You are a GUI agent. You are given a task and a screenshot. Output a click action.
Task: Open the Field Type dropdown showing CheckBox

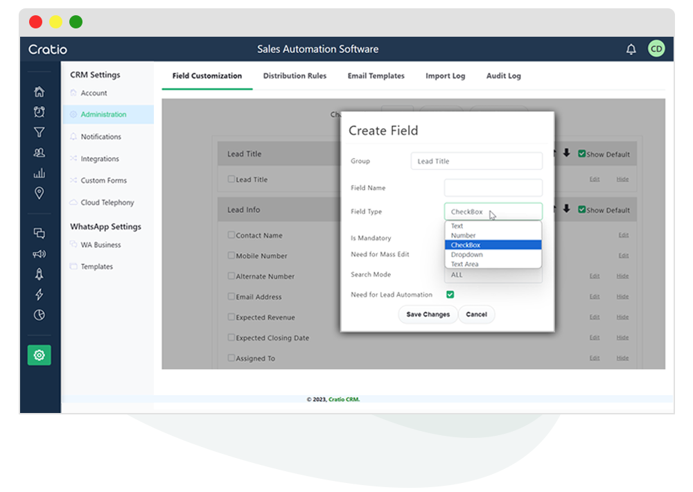pyautogui.click(x=493, y=212)
